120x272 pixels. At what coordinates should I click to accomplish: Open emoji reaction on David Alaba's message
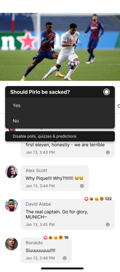108,225
